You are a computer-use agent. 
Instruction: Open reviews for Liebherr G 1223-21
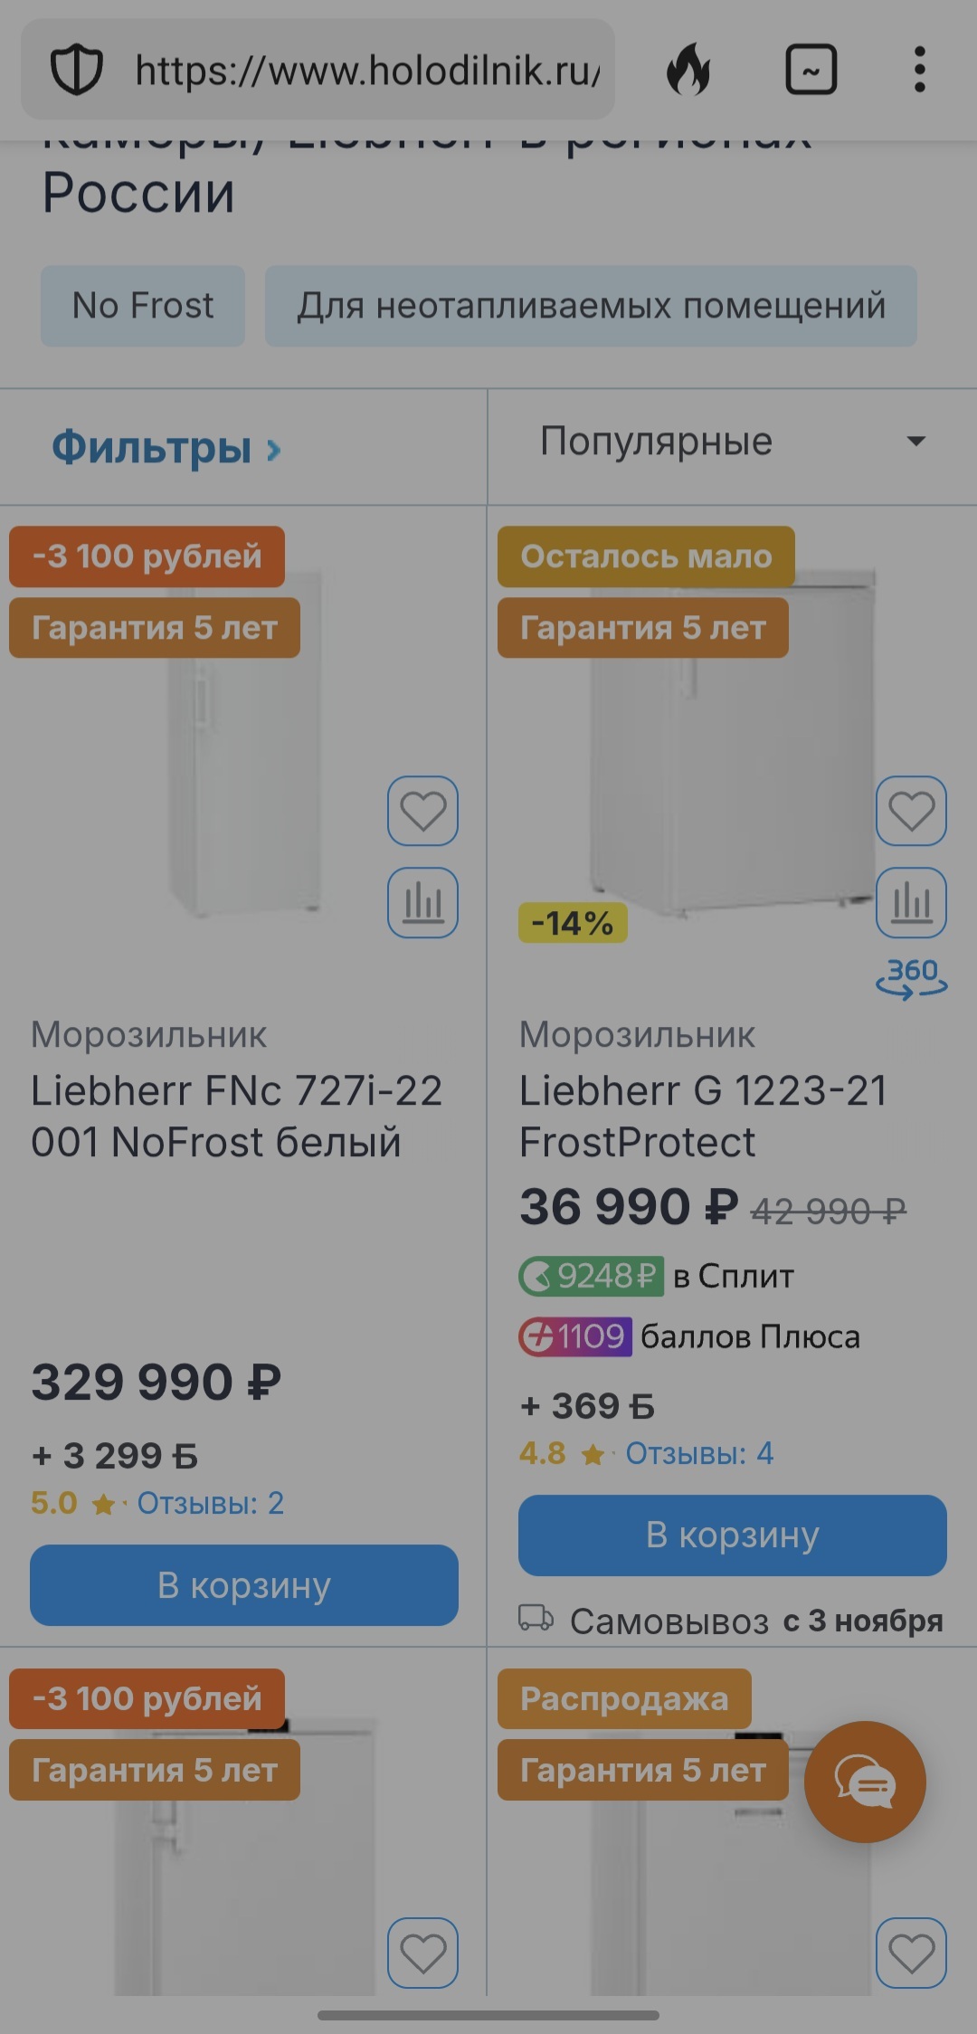point(699,1454)
